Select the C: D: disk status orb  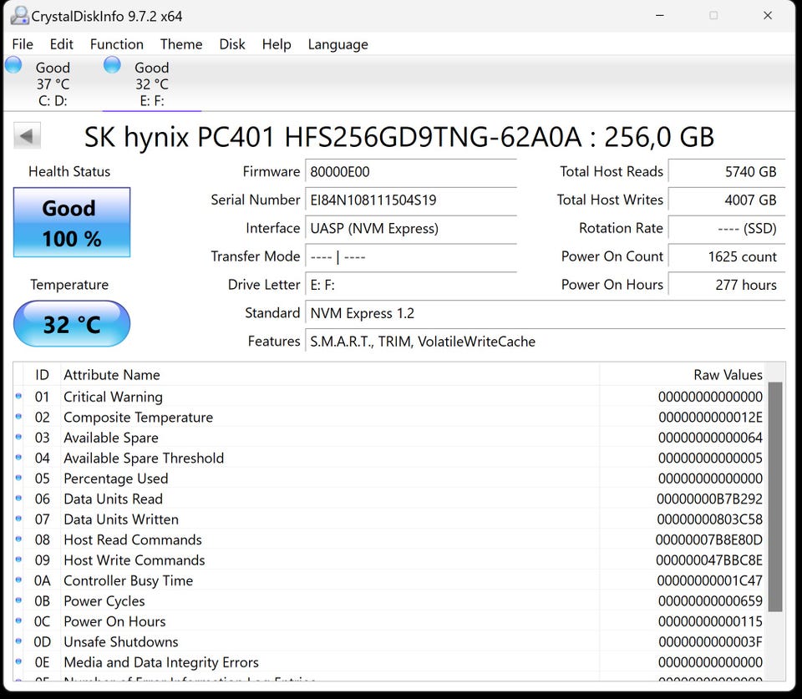13,65
